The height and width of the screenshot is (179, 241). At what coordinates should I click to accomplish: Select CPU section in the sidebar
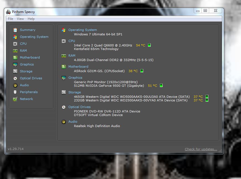coord(23,44)
